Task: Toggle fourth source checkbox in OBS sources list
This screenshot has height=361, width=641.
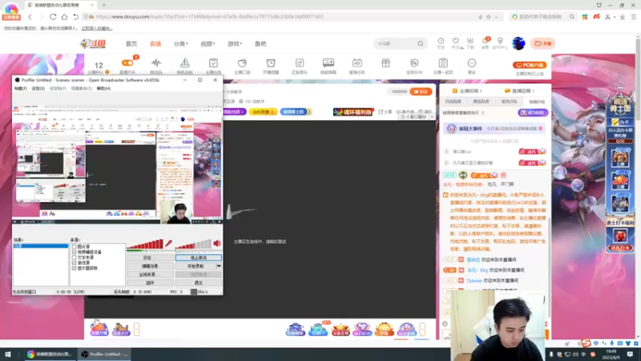Action: (x=74, y=263)
